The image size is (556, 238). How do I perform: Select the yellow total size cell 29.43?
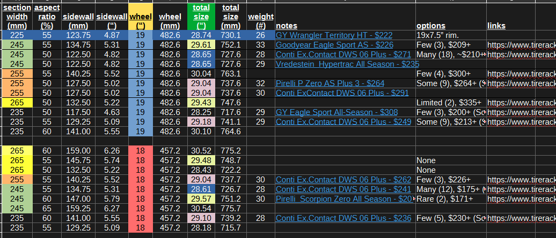[201, 102]
